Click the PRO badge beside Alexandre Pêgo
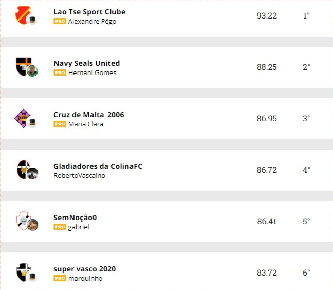Screen dimensions: 333x290 pos(60,22)
